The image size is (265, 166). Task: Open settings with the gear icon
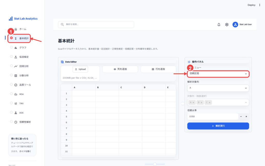point(227,25)
